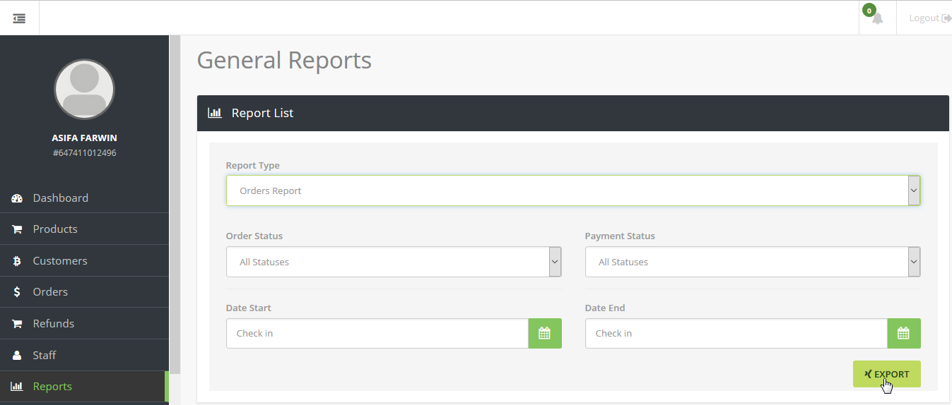Click the Staff person icon
Viewport: 952px width, 405px height.
coord(17,355)
